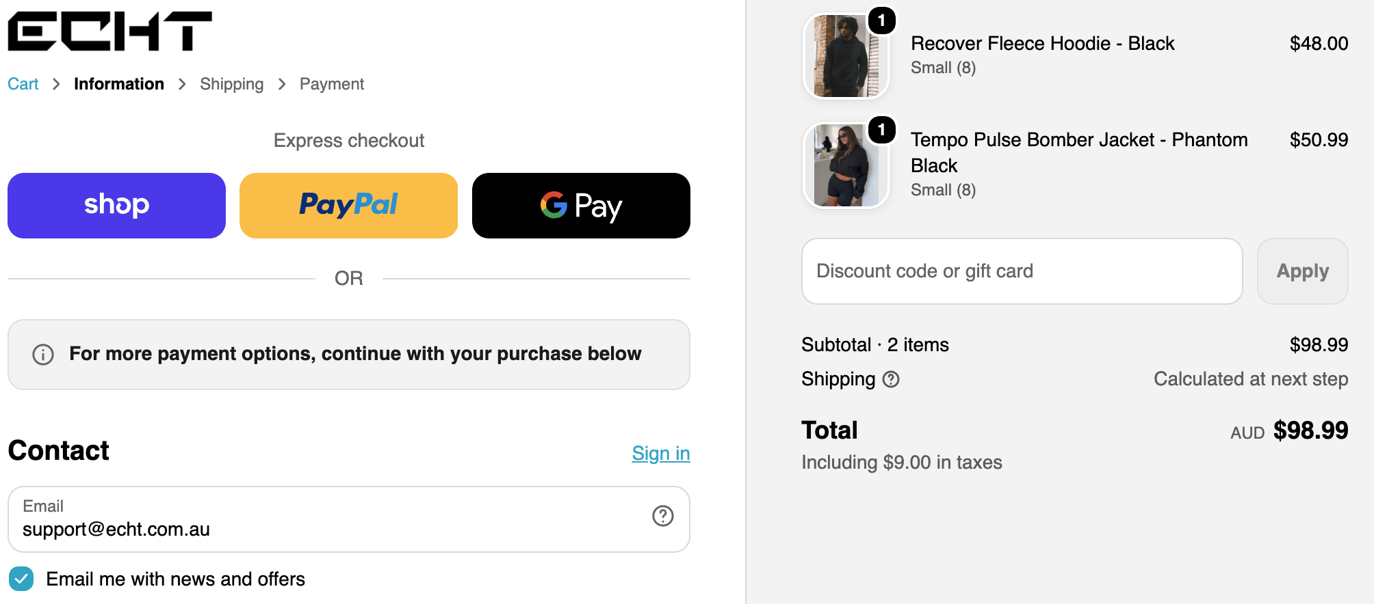This screenshot has height=604, width=1374.
Task: Open the Shipping breadcrumb step
Action: (231, 84)
